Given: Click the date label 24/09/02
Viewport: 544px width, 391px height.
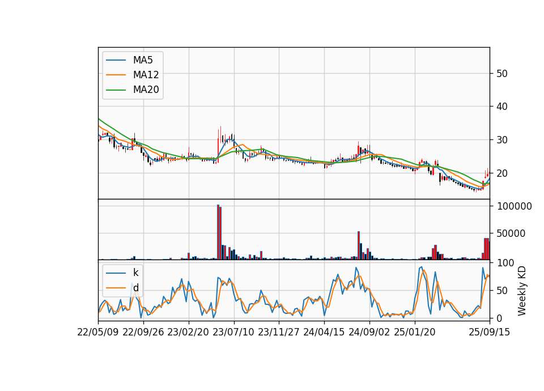Looking at the screenshot, I should click(x=369, y=332).
